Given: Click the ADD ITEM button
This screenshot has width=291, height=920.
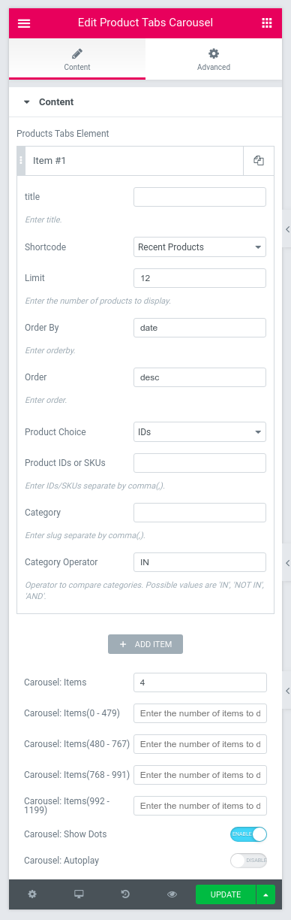Looking at the screenshot, I should point(145,644).
